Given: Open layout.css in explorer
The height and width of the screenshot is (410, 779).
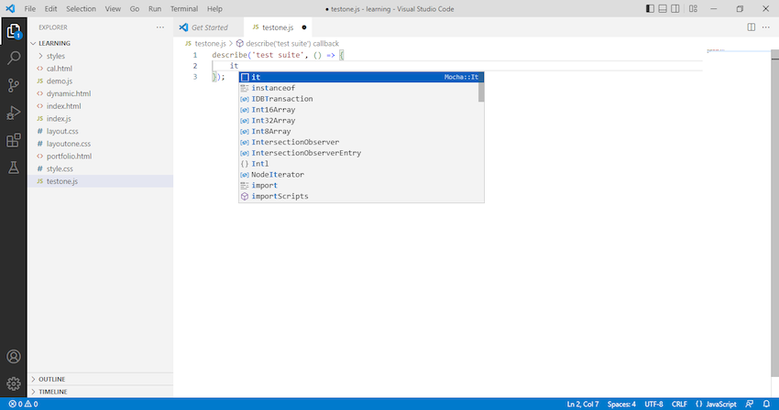Looking at the screenshot, I should [101, 131].
